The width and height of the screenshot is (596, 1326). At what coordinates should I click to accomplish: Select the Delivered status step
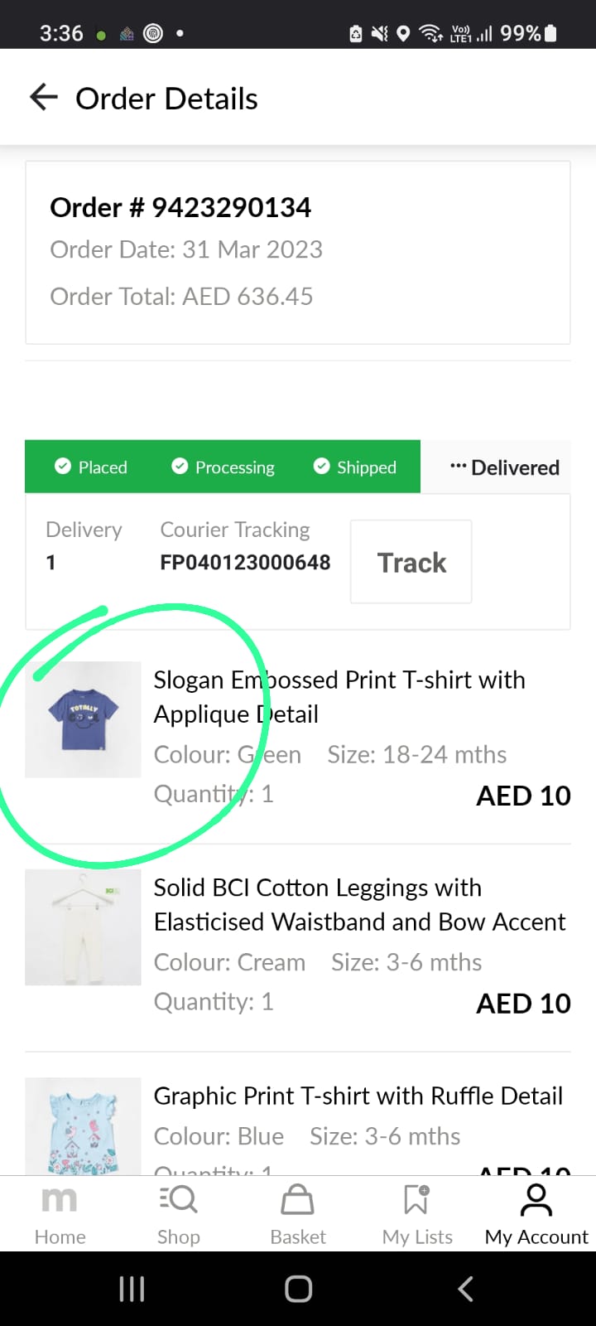click(505, 468)
